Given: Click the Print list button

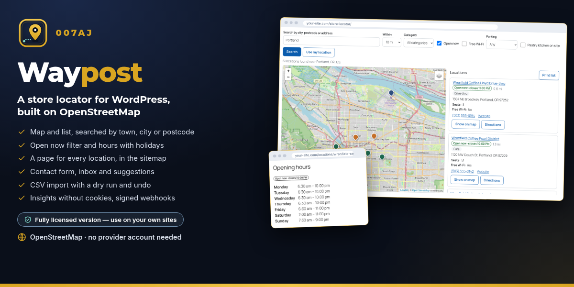Looking at the screenshot, I should click(x=549, y=75).
